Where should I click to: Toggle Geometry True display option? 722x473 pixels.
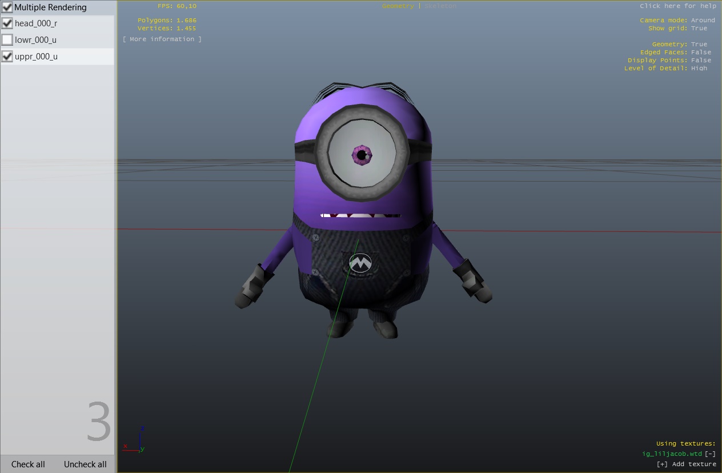699,44
